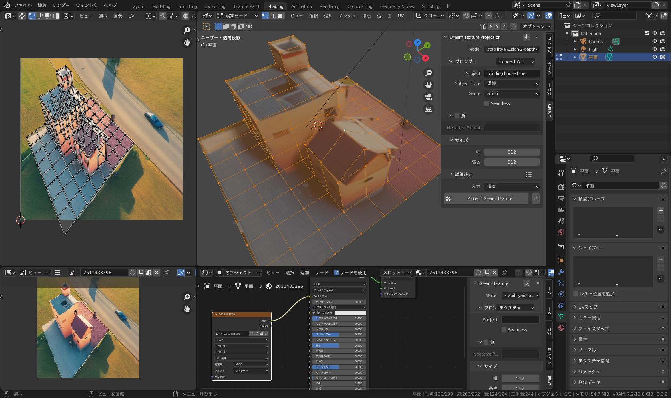Click the pan hand icon in 3D viewport
This screenshot has height=398, width=671.
(x=429, y=85)
